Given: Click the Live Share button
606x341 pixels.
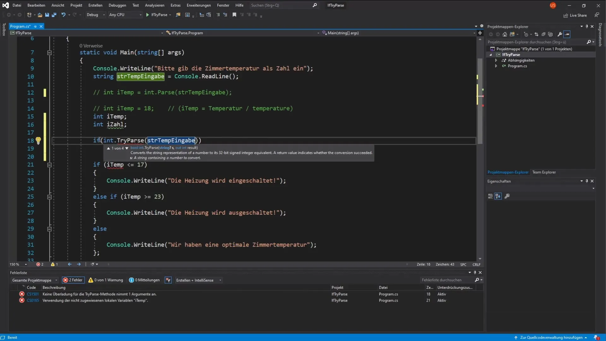Looking at the screenshot, I should tap(575, 15).
